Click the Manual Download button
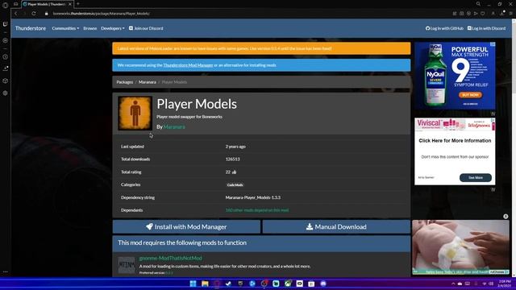This screenshot has width=516, height=290. 336,226
